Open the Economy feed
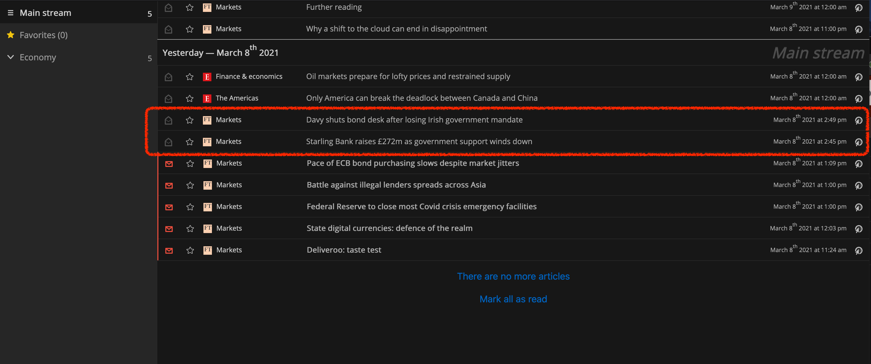The width and height of the screenshot is (871, 364). coord(38,57)
